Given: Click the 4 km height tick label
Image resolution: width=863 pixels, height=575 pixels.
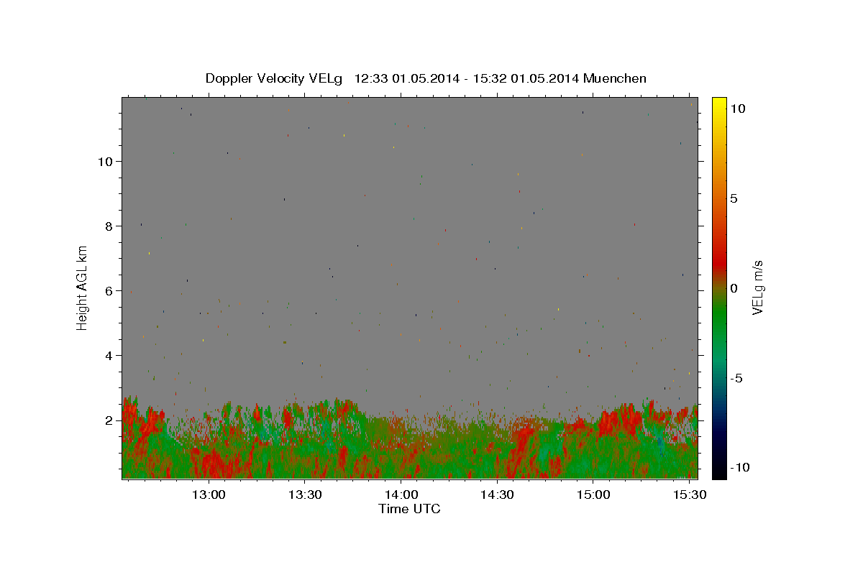Looking at the screenshot, I should (109, 355).
